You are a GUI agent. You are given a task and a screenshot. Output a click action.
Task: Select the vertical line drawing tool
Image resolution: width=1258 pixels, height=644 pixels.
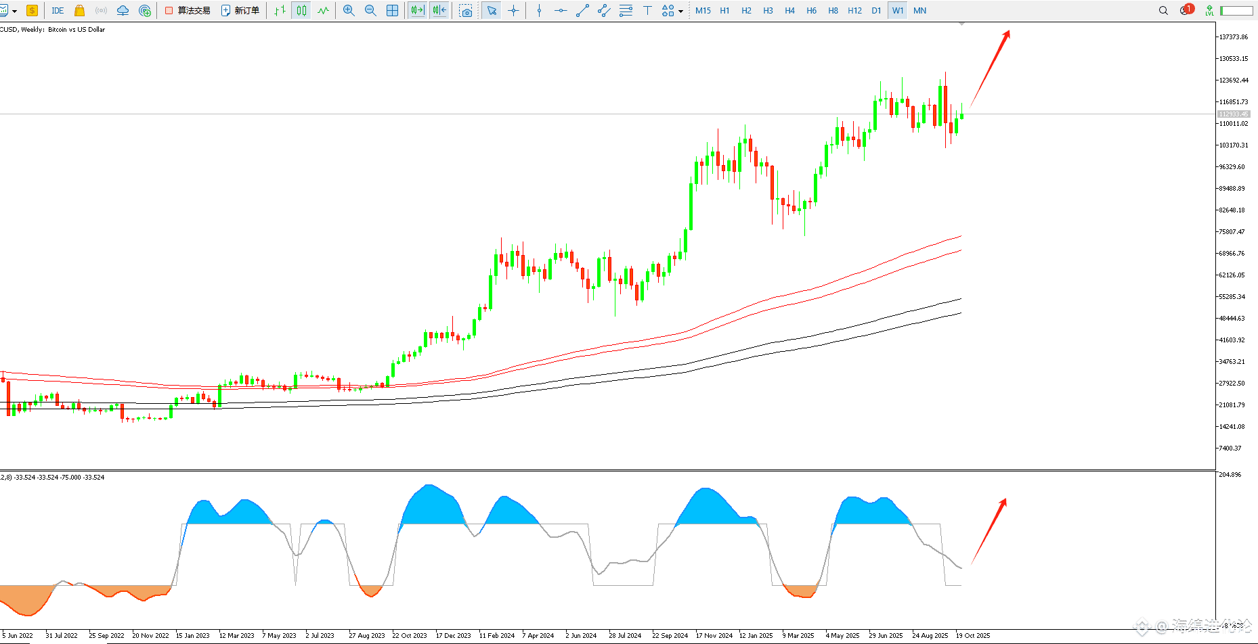click(539, 11)
